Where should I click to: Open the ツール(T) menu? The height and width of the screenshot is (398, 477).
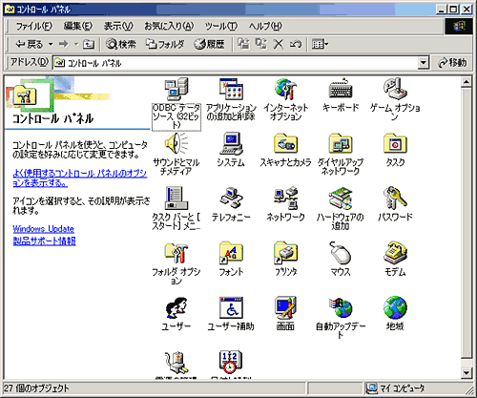221,26
